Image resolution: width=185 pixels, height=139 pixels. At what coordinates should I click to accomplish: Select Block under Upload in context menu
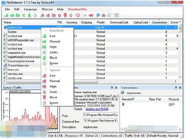click(53, 97)
